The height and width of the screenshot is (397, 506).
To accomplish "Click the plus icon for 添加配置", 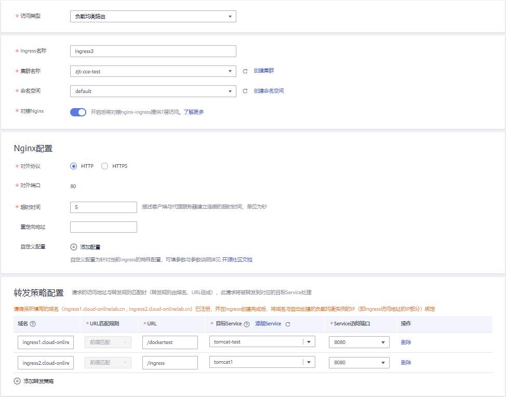I will pos(74,247).
